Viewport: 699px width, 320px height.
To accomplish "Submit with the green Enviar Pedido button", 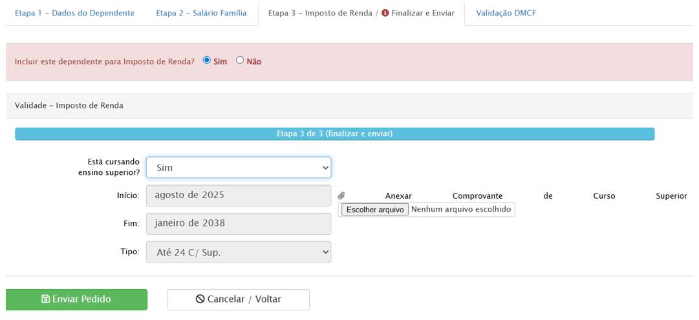I will pyautogui.click(x=76, y=299).
